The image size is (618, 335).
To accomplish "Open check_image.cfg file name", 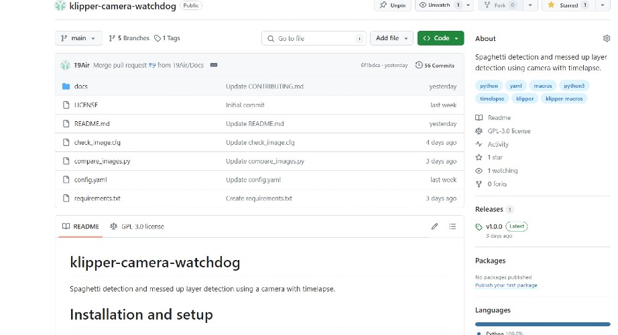I will pos(97,142).
